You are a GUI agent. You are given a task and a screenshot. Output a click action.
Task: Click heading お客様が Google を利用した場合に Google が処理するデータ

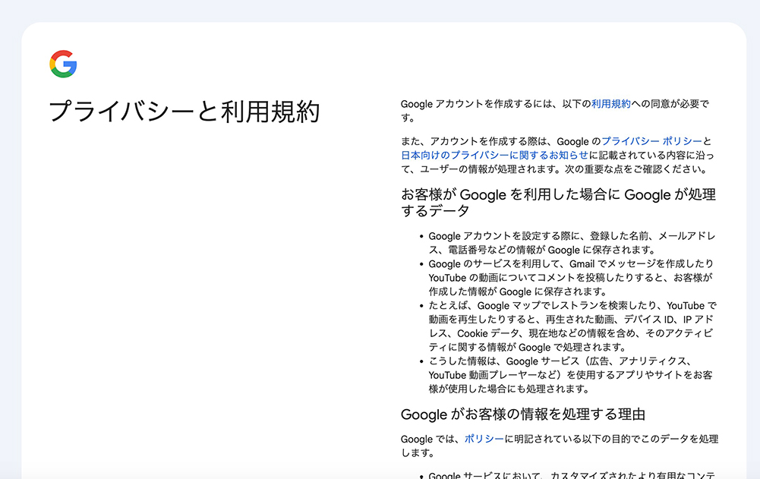pos(558,203)
